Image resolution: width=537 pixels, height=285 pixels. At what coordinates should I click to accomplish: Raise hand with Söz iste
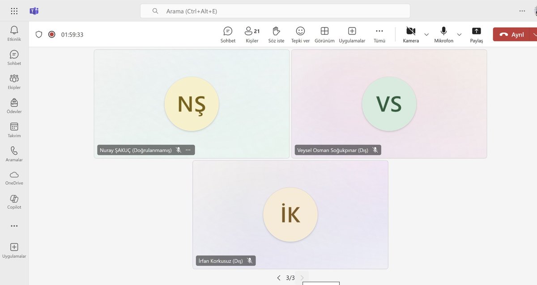(x=276, y=35)
